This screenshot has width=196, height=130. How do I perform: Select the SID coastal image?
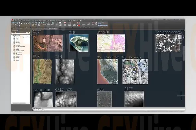[x=79, y=43]
